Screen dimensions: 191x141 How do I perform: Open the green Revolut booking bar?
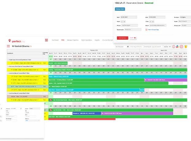[58, 63]
